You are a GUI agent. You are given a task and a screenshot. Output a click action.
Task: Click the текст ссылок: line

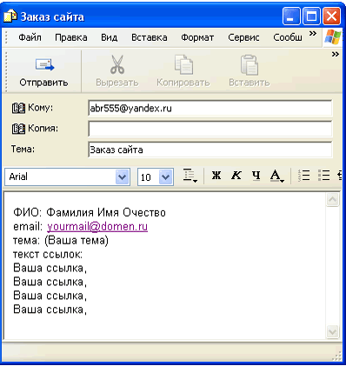click(x=48, y=255)
